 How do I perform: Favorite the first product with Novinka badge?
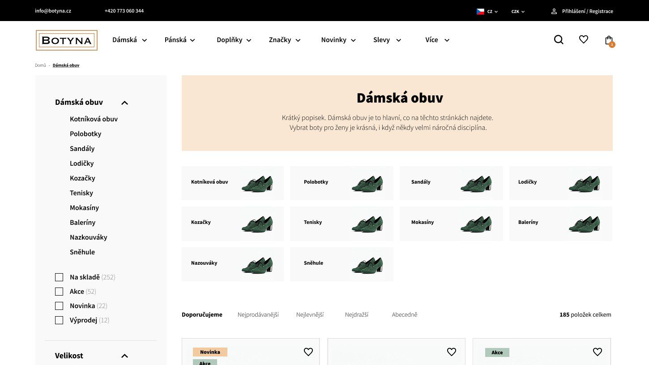pos(308,352)
